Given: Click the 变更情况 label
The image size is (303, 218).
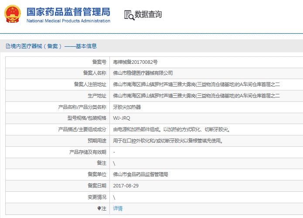Looking at the screenshot, I should 97,197.
